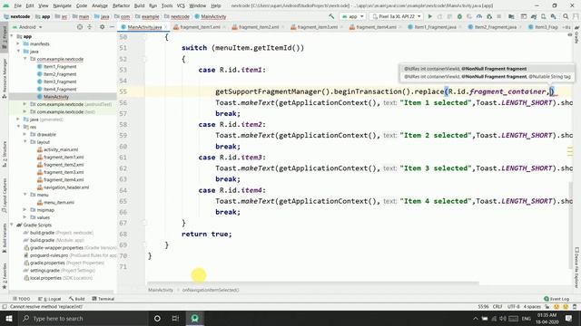Click the UTF-8 encoding in status bar
Screen dimensions: 581x326
[513, 307]
